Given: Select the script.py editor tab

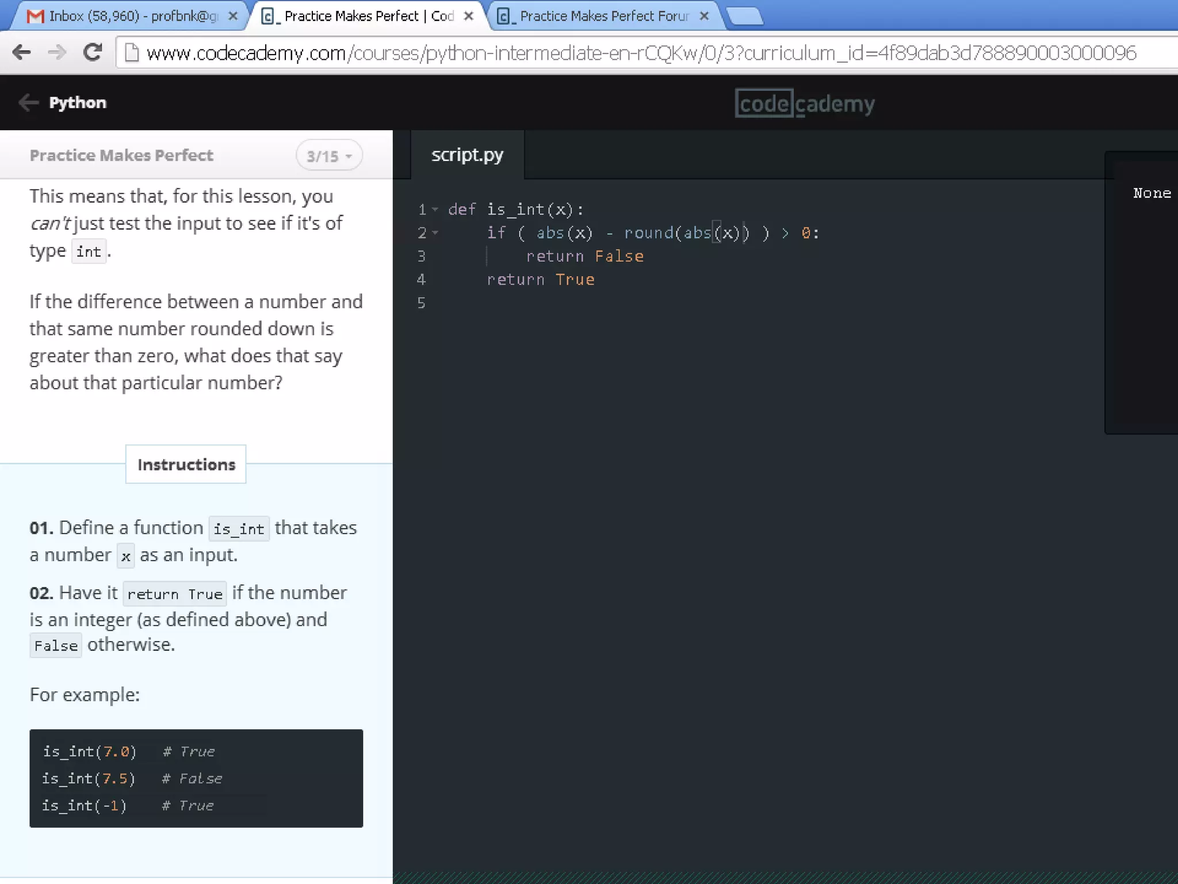Looking at the screenshot, I should point(467,155).
